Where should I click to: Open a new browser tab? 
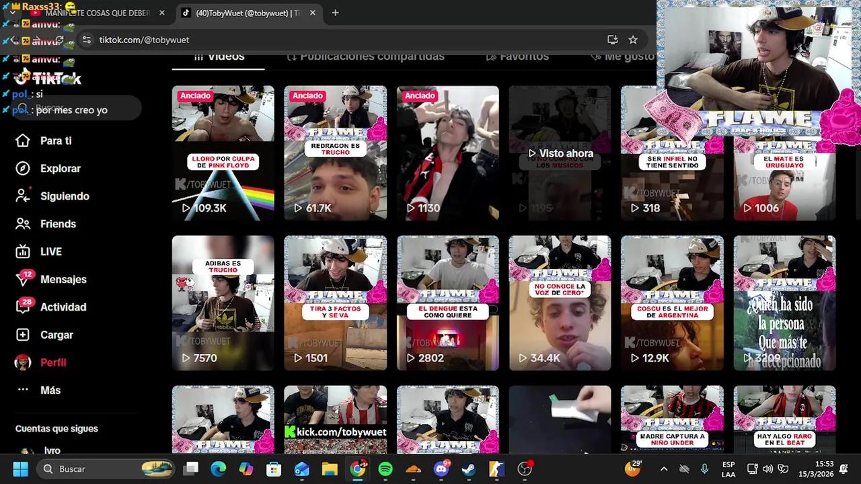tap(335, 13)
